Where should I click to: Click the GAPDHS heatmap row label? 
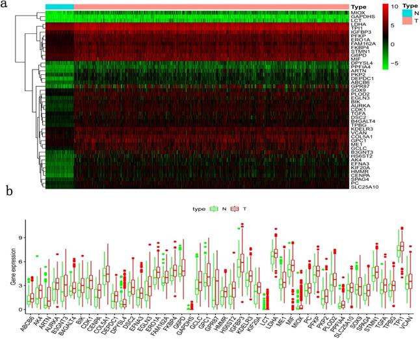(363, 16)
